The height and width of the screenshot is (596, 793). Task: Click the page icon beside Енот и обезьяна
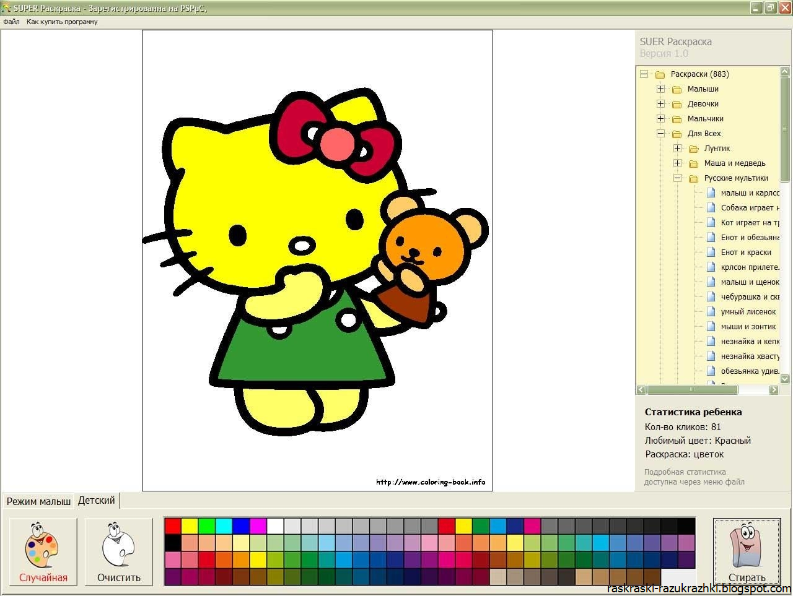click(711, 238)
